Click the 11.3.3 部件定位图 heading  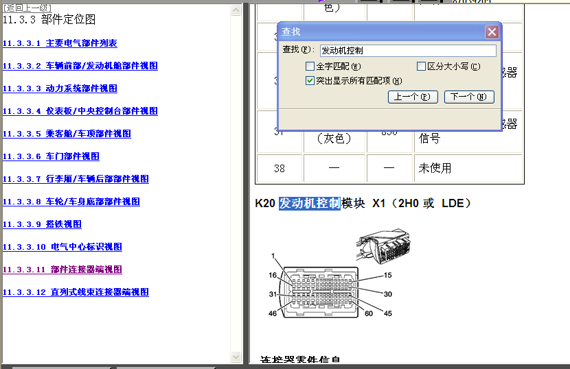pyautogui.click(x=49, y=19)
